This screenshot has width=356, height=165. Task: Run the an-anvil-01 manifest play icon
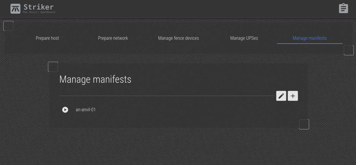(x=65, y=110)
